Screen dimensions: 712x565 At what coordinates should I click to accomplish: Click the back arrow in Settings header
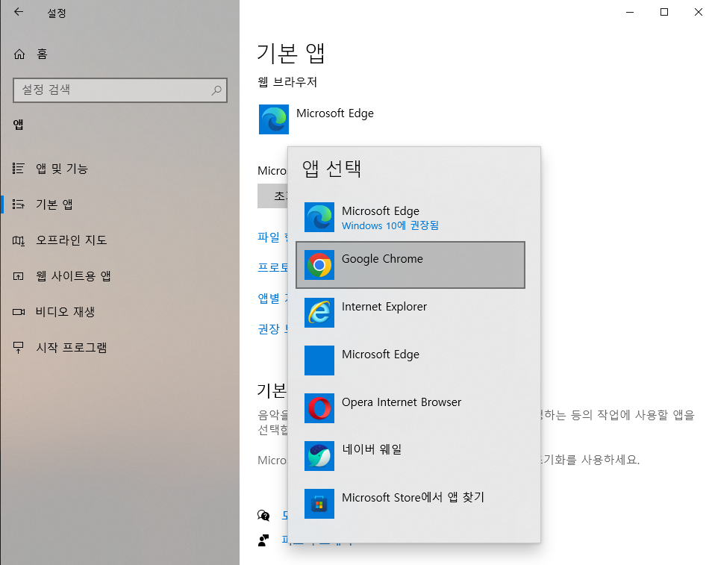click(19, 12)
